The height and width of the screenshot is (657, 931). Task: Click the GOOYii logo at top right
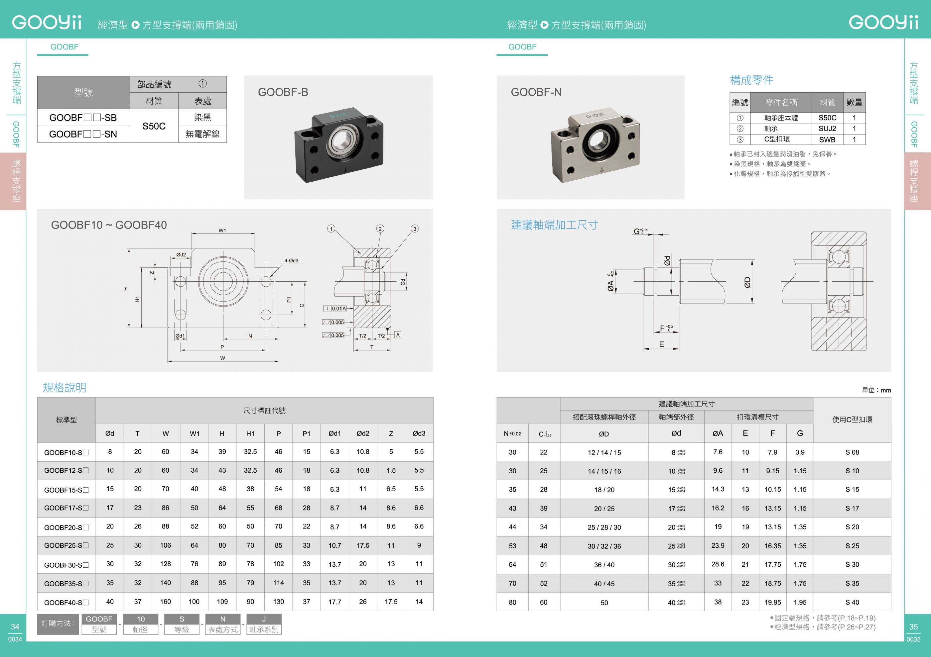(883, 23)
